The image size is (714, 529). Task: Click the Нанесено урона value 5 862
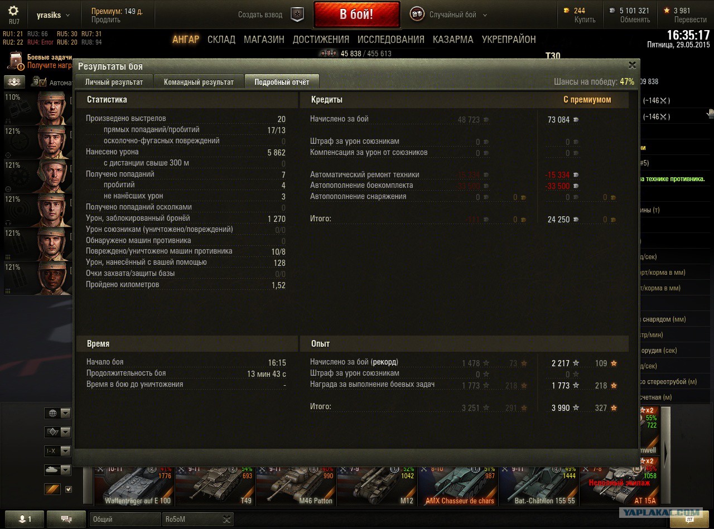(277, 152)
